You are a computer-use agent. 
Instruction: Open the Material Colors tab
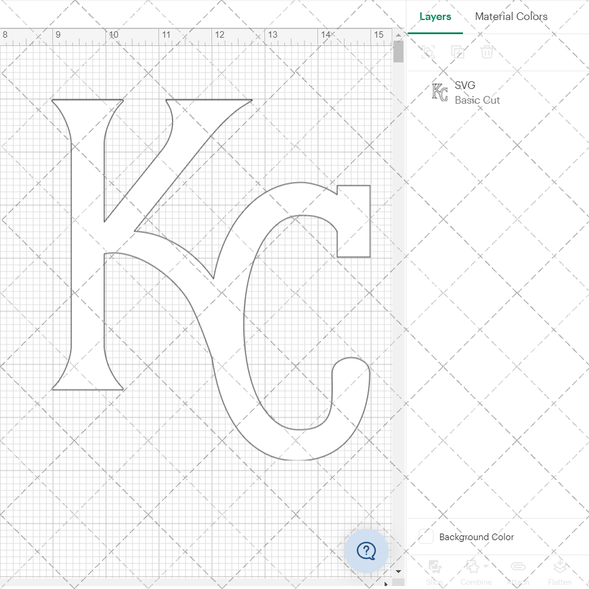tap(511, 16)
